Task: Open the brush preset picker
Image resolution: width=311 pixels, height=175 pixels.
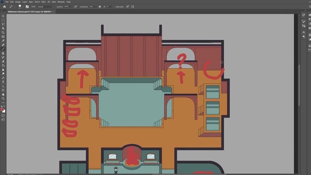Action: (20, 7)
